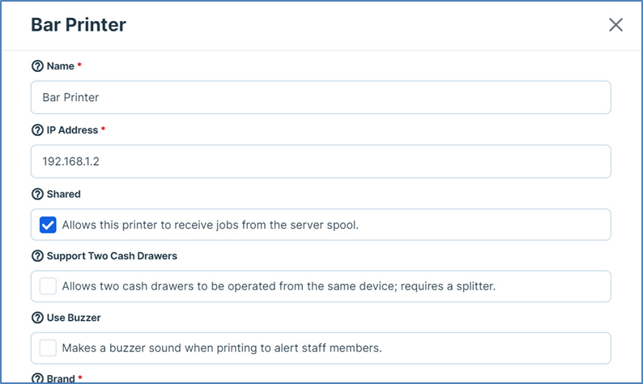Click the IP Address field label
643x384 pixels.
click(72, 130)
